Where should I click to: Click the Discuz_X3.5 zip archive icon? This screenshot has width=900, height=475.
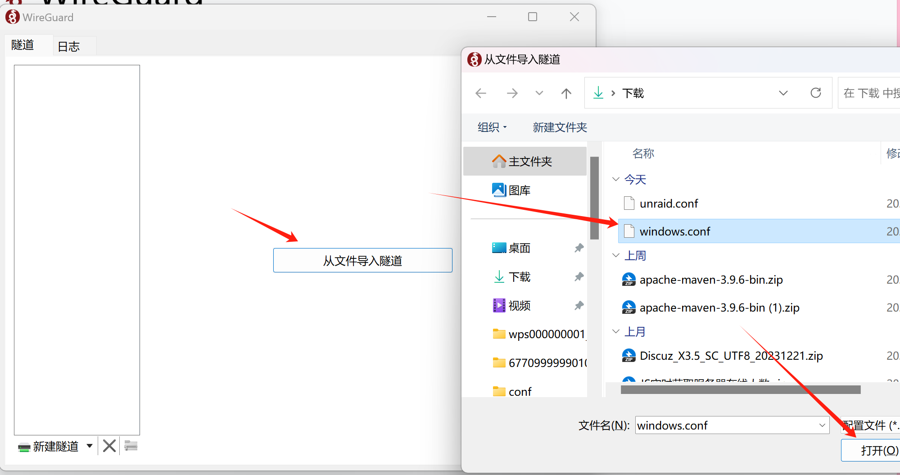tap(629, 356)
